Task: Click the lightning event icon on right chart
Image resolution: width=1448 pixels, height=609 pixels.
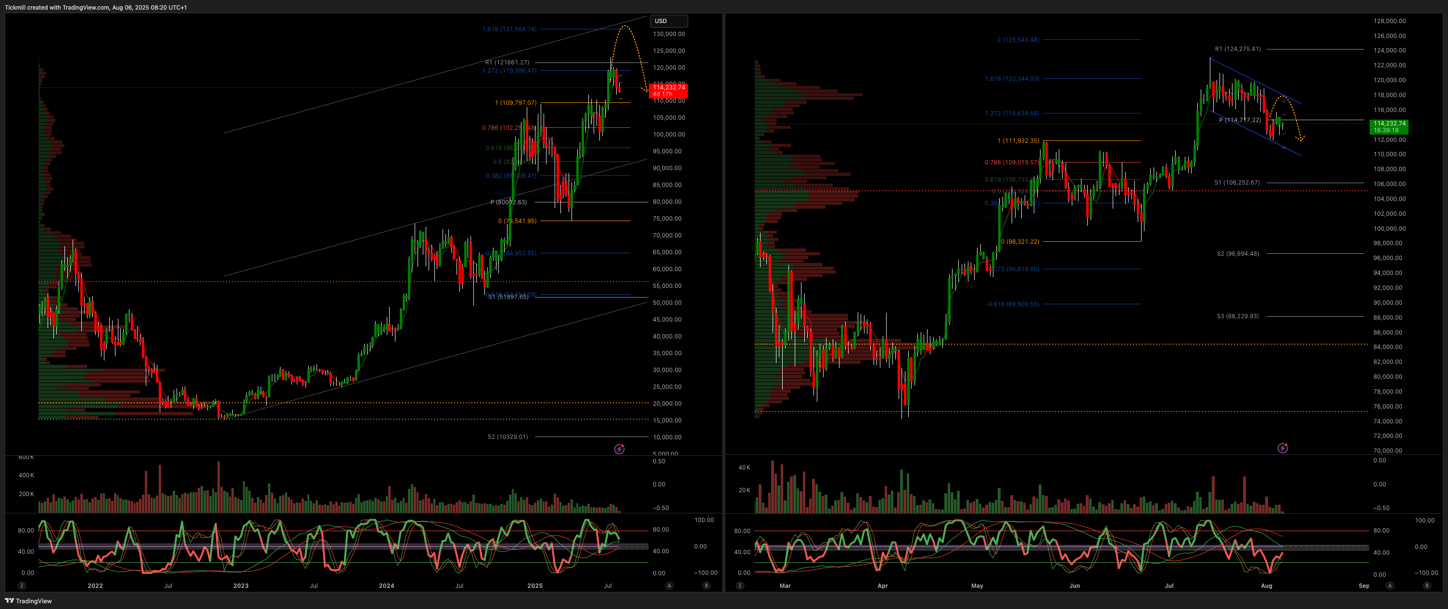Action: tap(1282, 448)
